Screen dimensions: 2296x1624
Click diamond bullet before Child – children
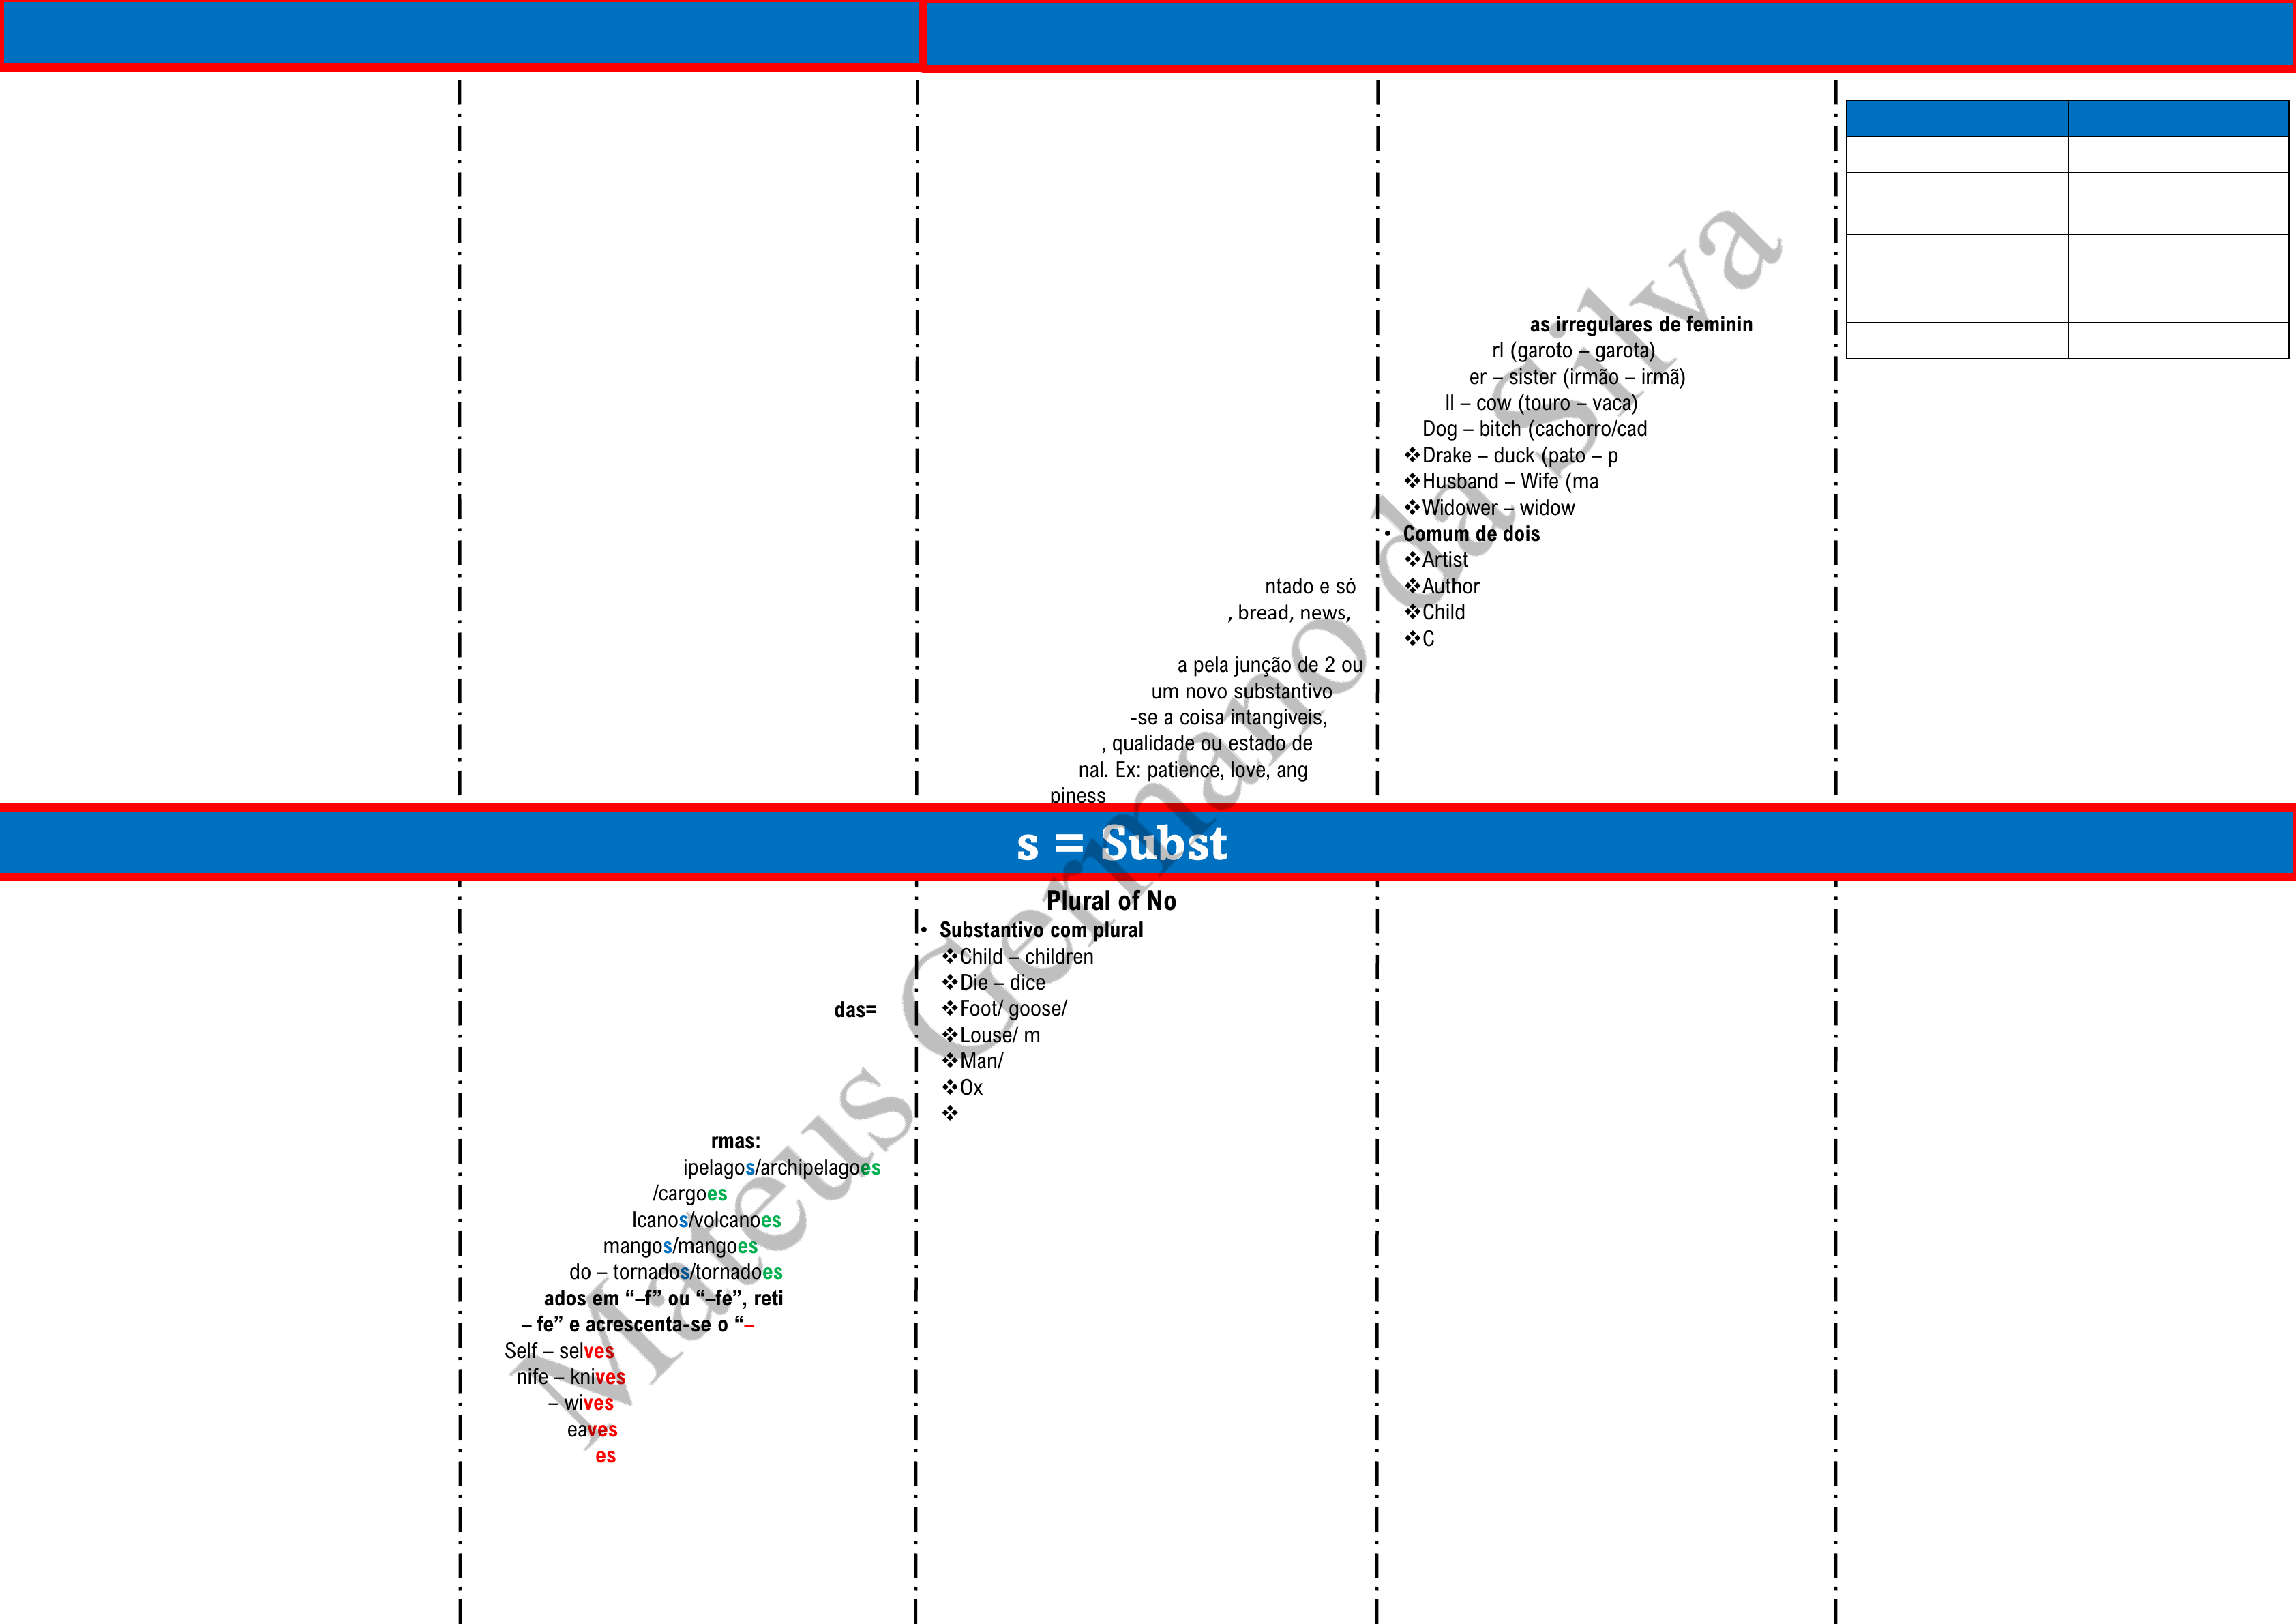pos(949,956)
